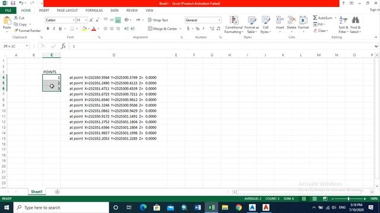Select column D header

click(x=113, y=55)
